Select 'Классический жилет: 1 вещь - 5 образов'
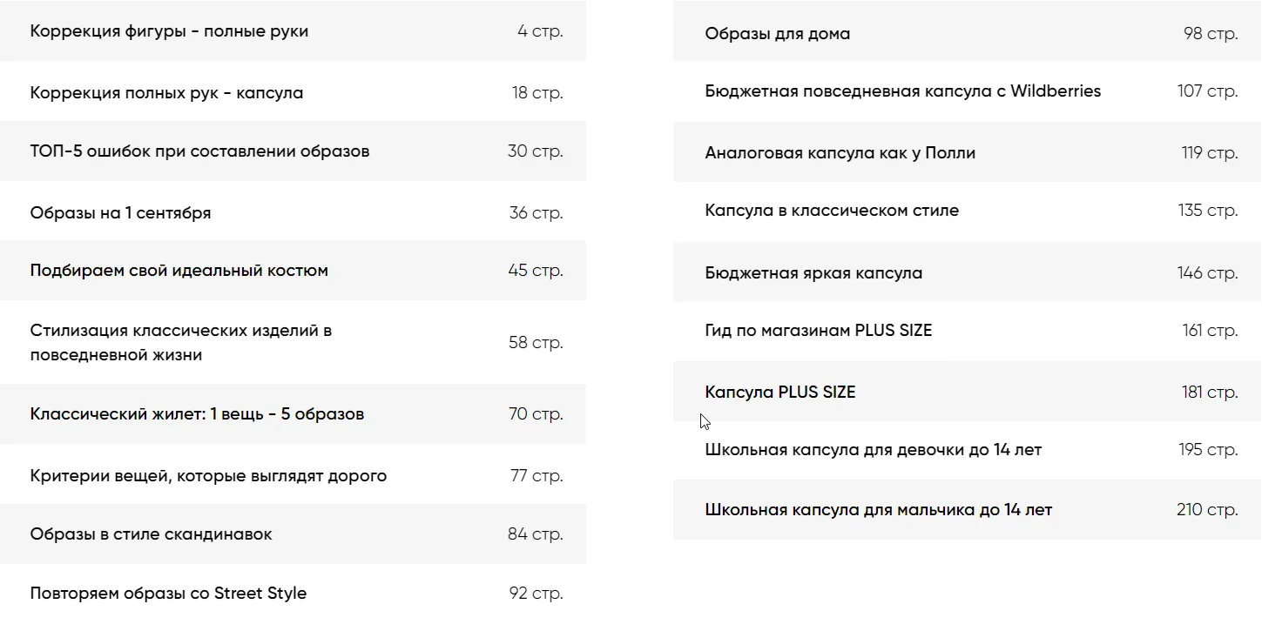 click(x=197, y=414)
